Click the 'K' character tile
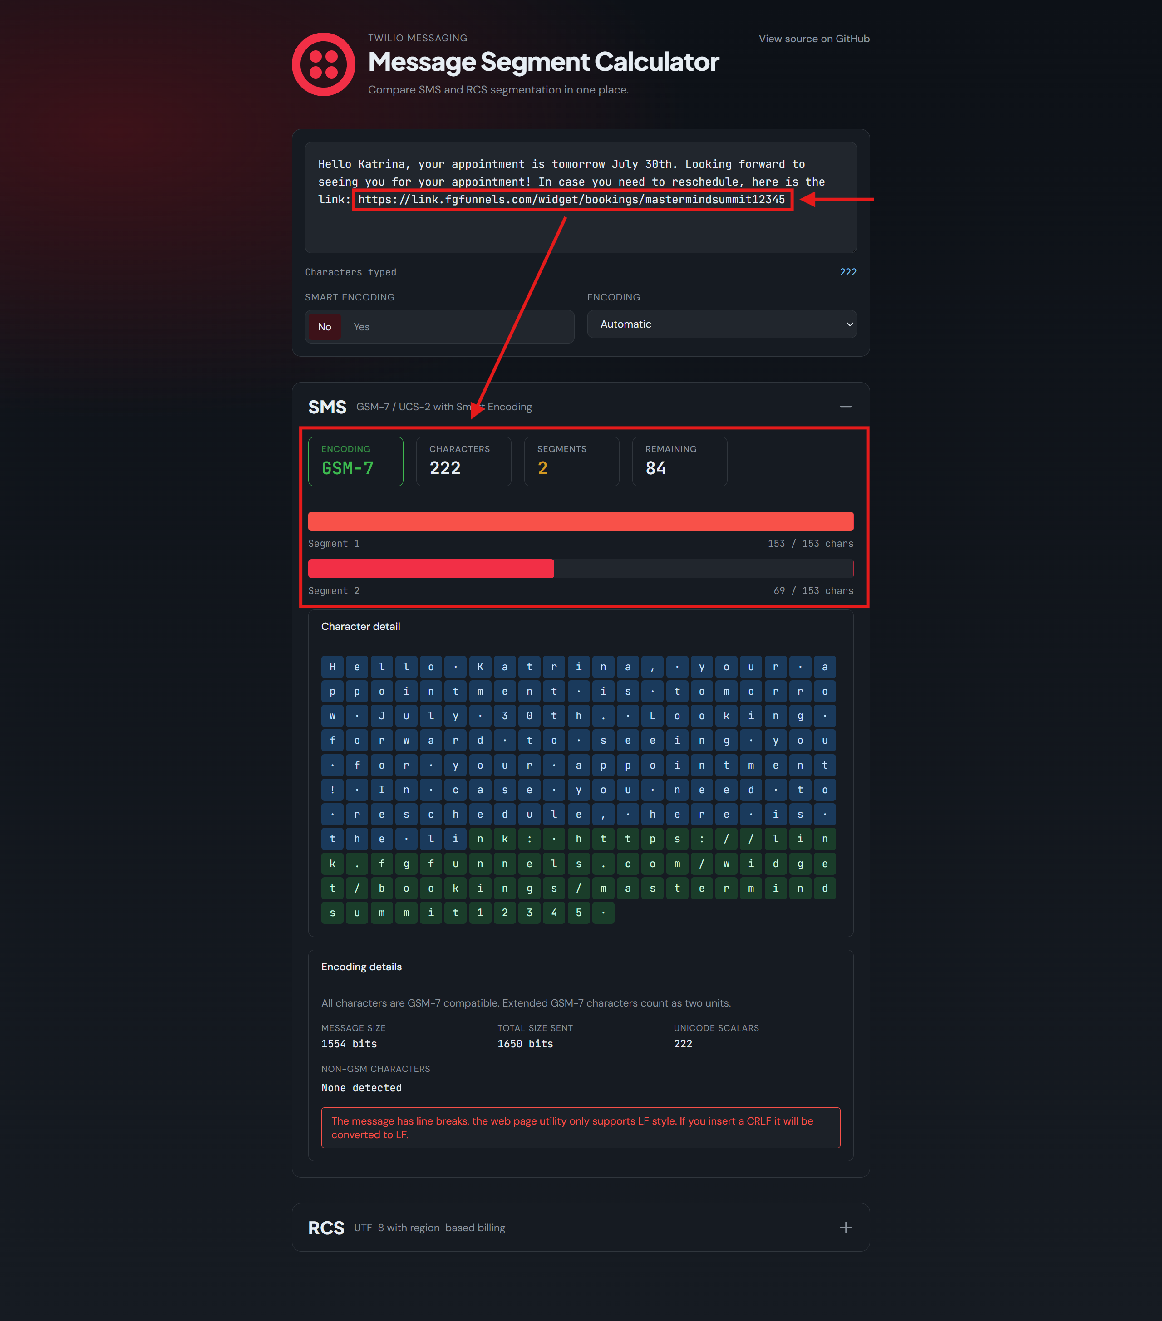 (480, 667)
